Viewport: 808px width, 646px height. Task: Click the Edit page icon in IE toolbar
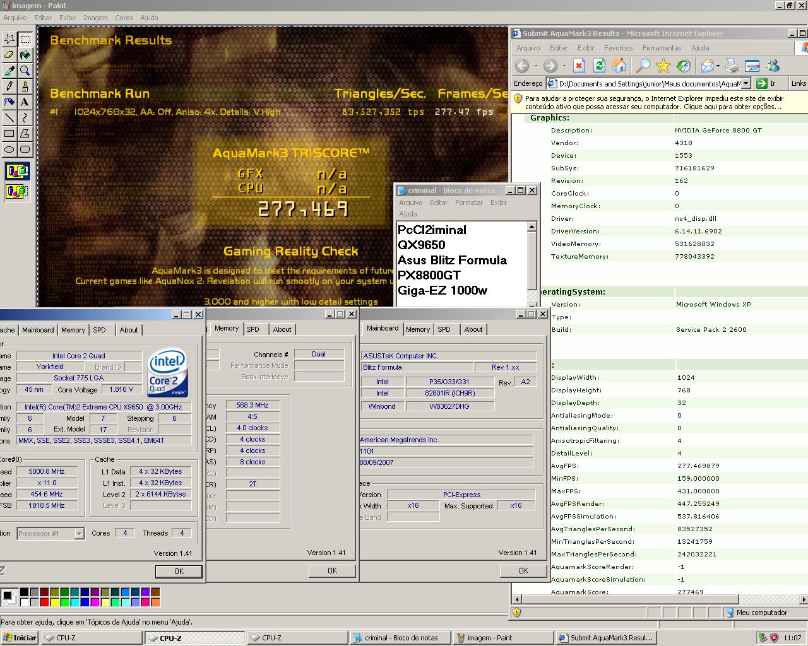752,66
